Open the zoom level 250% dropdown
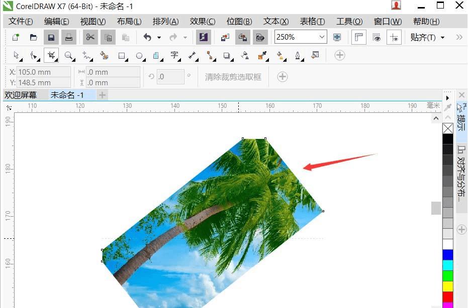Image resolution: width=468 pixels, height=308 pixels. pyautogui.click(x=321, y=37)
